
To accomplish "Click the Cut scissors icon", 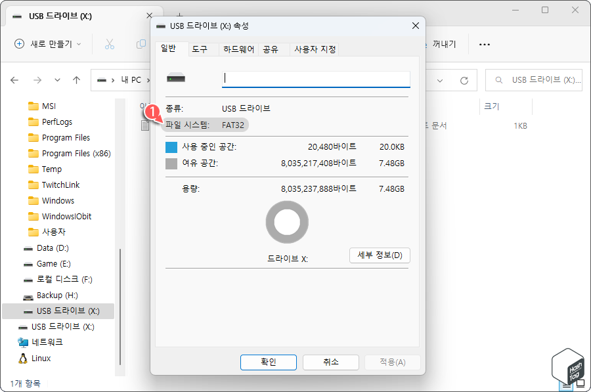I will [x=109, y=43].
